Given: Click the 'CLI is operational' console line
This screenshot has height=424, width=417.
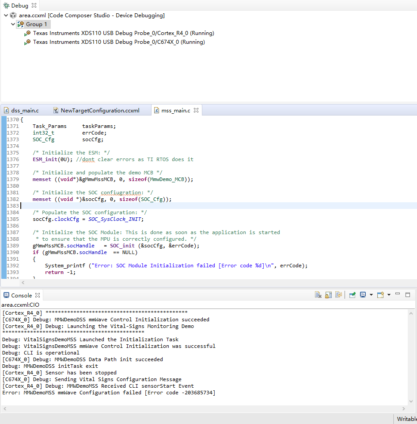Looking at the screenshot, I should [x=41, y=353].
